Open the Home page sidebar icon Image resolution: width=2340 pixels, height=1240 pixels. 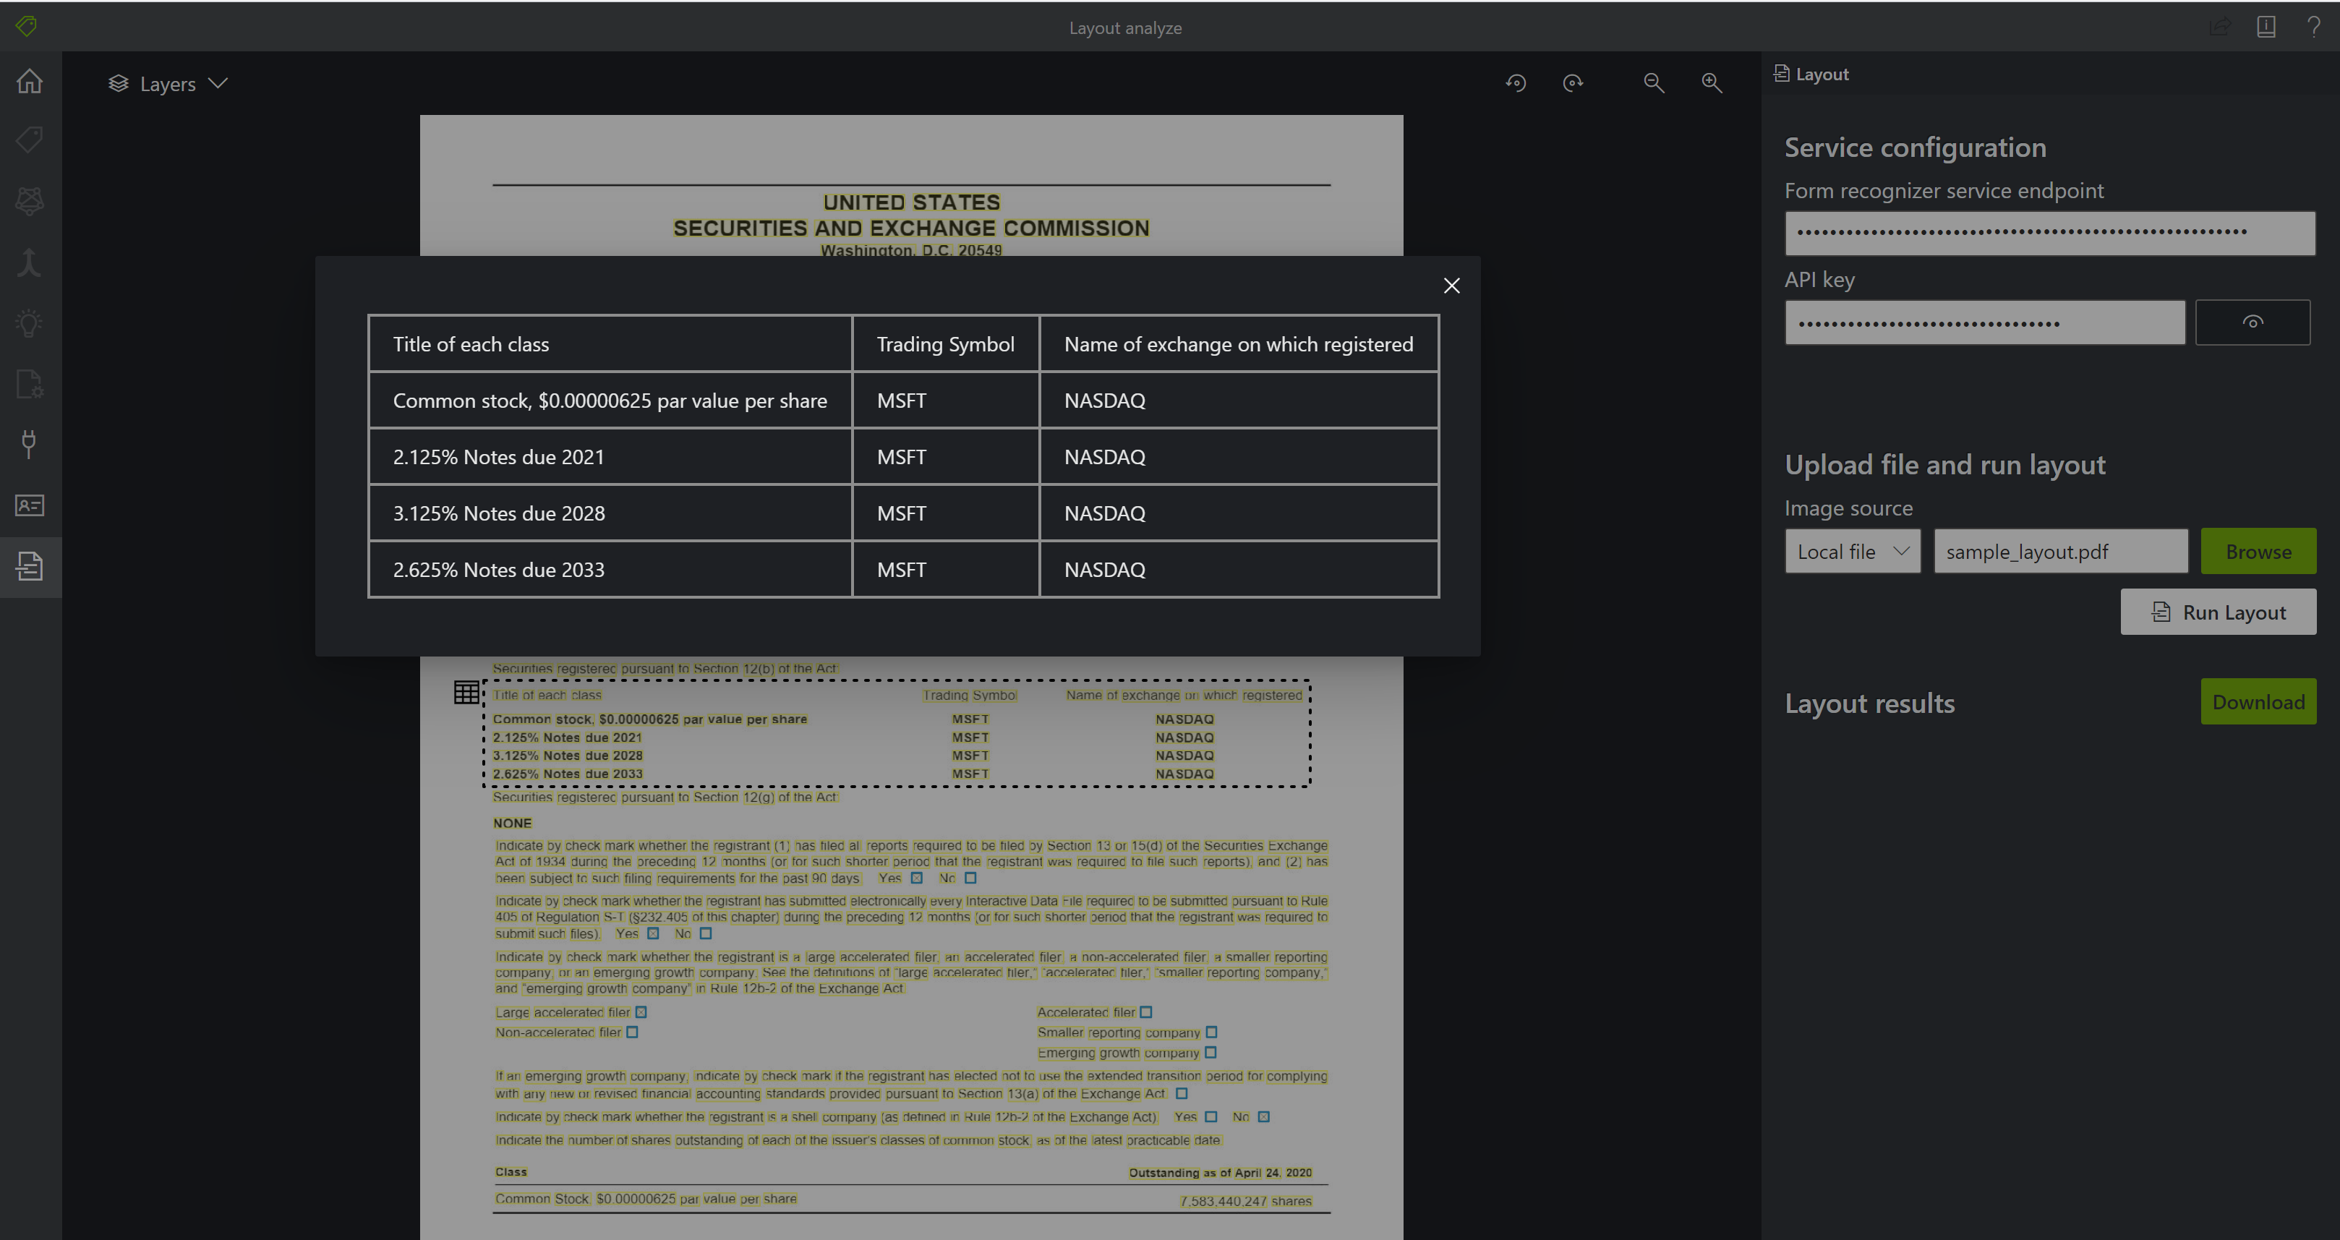tap(29, 81)
